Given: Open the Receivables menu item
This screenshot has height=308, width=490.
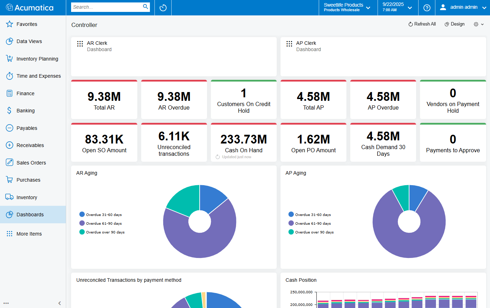Looking at the screenshot, I should (30, 145).
